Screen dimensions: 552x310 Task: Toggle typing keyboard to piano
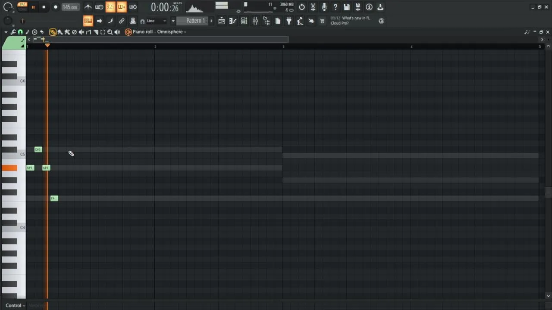pos(88,21)
